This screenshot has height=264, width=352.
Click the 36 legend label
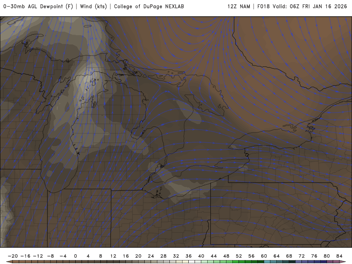click(x=189, y=256)
